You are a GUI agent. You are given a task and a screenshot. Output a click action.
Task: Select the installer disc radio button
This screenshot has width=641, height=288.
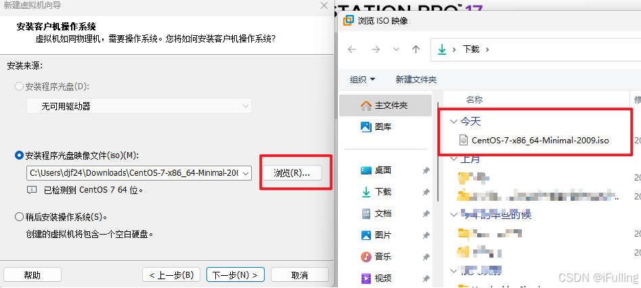[19, 87]
